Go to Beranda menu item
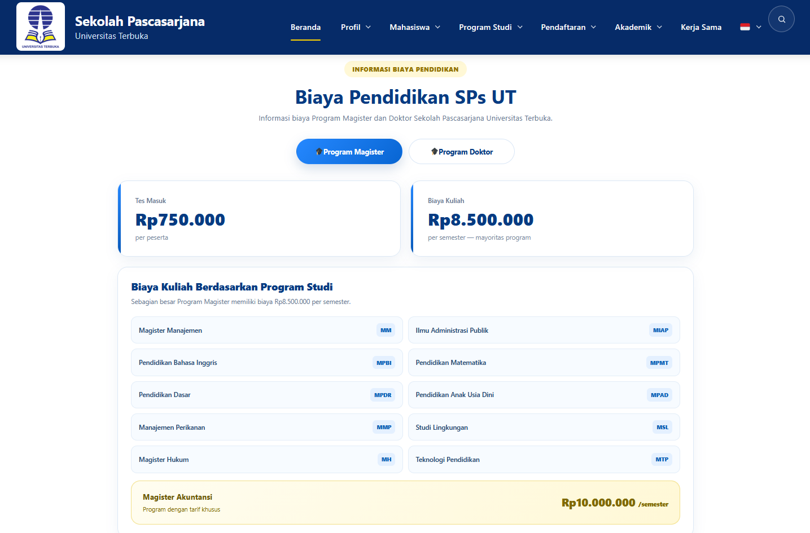Screen dimensions: 810x533 (x=305, y=27)
